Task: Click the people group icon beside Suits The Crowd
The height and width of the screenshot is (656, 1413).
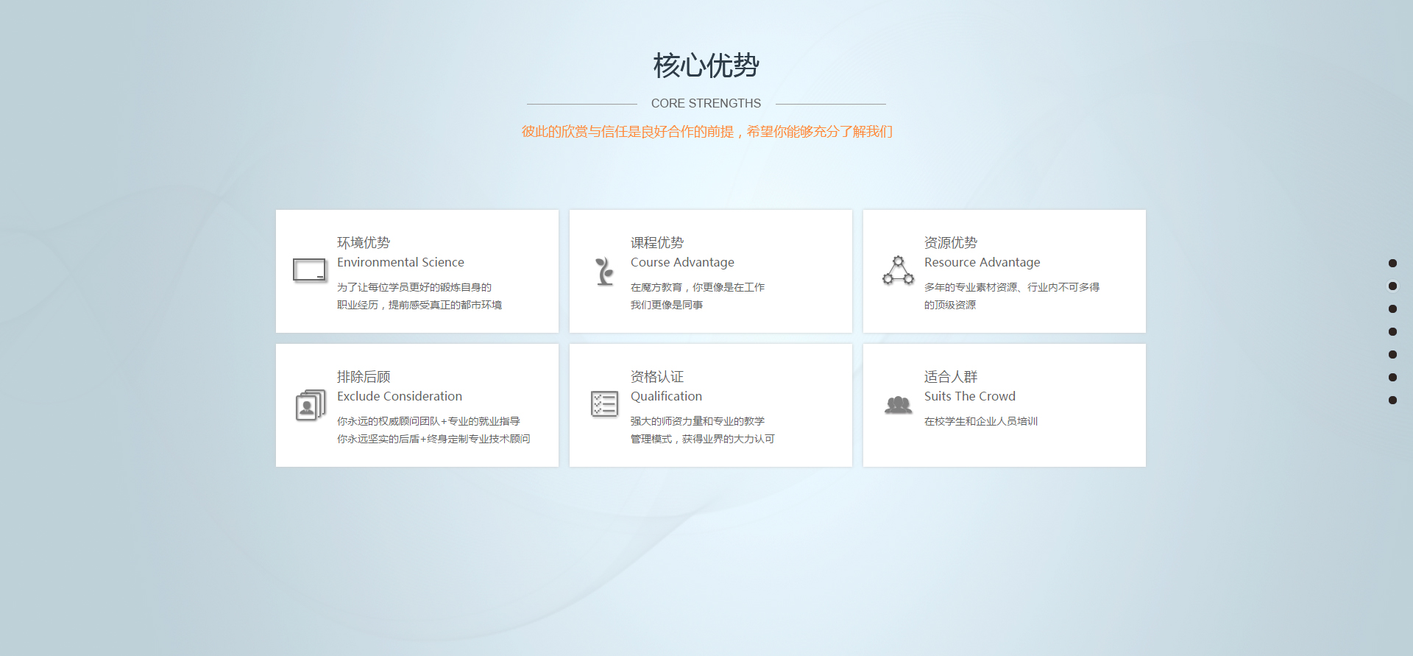Action: click(x=898, y=404)
